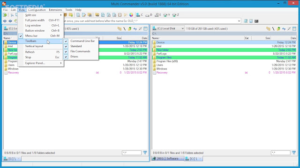Screen dimensions: 300x168
Task: Open the command prompt icon beside the command line
Action: coord(256,21)
